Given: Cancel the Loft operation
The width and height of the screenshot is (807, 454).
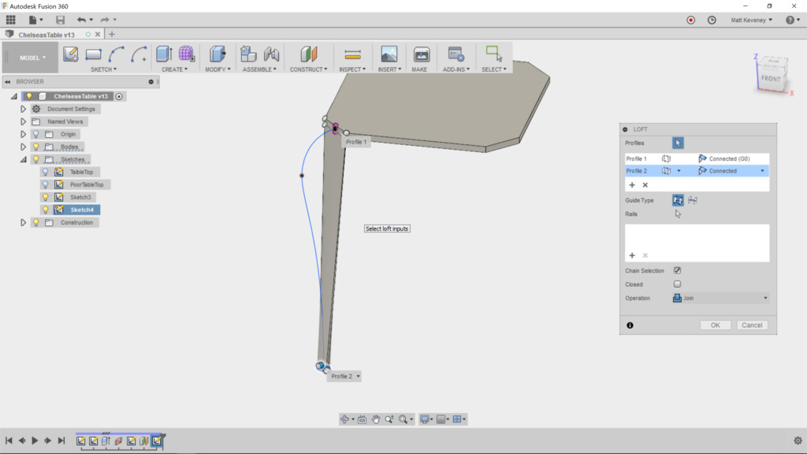Looking at the screenshot, I should [752, 325].
